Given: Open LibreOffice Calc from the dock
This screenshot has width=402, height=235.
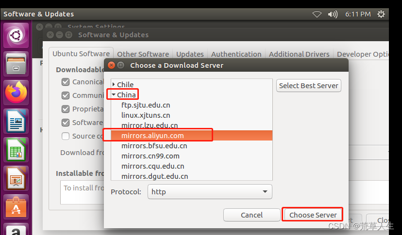Looking at the screenshot, I should (16, 150).
